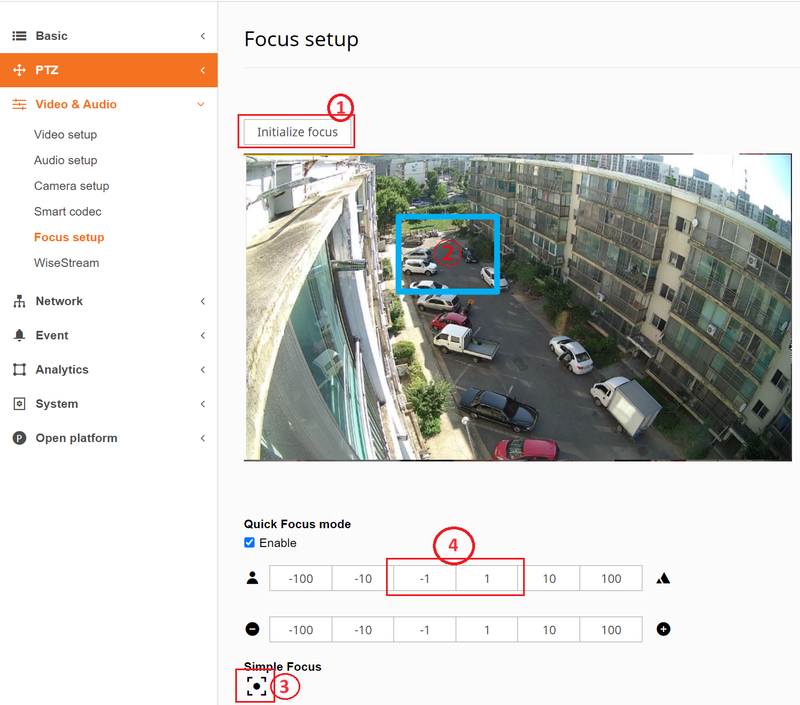Expand the Network menu chevron
Viewport: 800px width, 705px height.
pyautogui.click(x=203, y=301)
